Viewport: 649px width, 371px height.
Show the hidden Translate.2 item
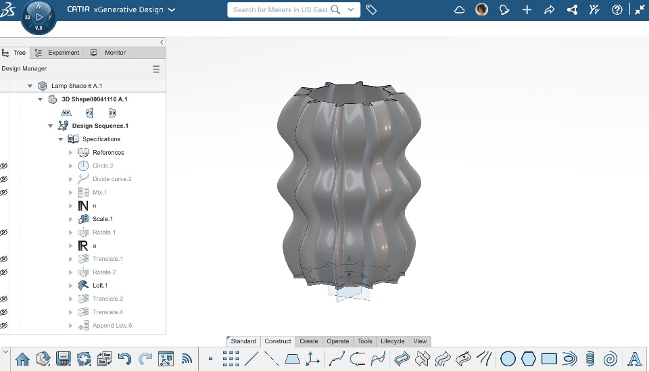tap(4, 299)
